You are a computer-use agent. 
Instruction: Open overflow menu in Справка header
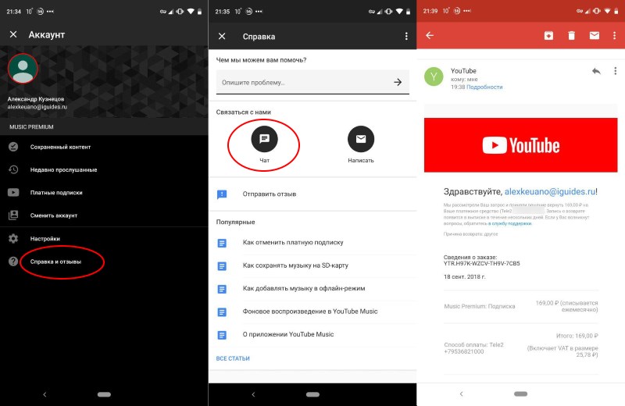[x=406, y=36]
